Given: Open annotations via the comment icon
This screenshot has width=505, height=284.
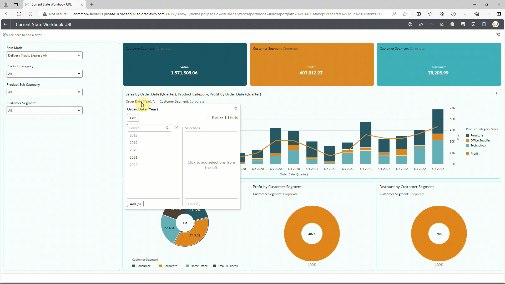Looking at the screenshot, I should [x=463, y=24].
